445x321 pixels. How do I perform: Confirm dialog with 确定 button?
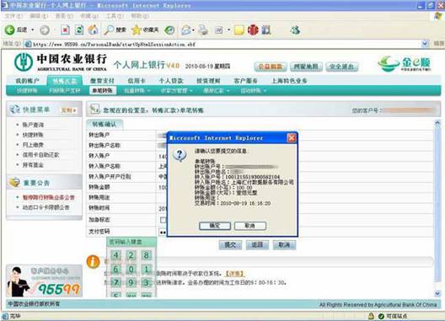pyautogui.click(x=215, y=226)
